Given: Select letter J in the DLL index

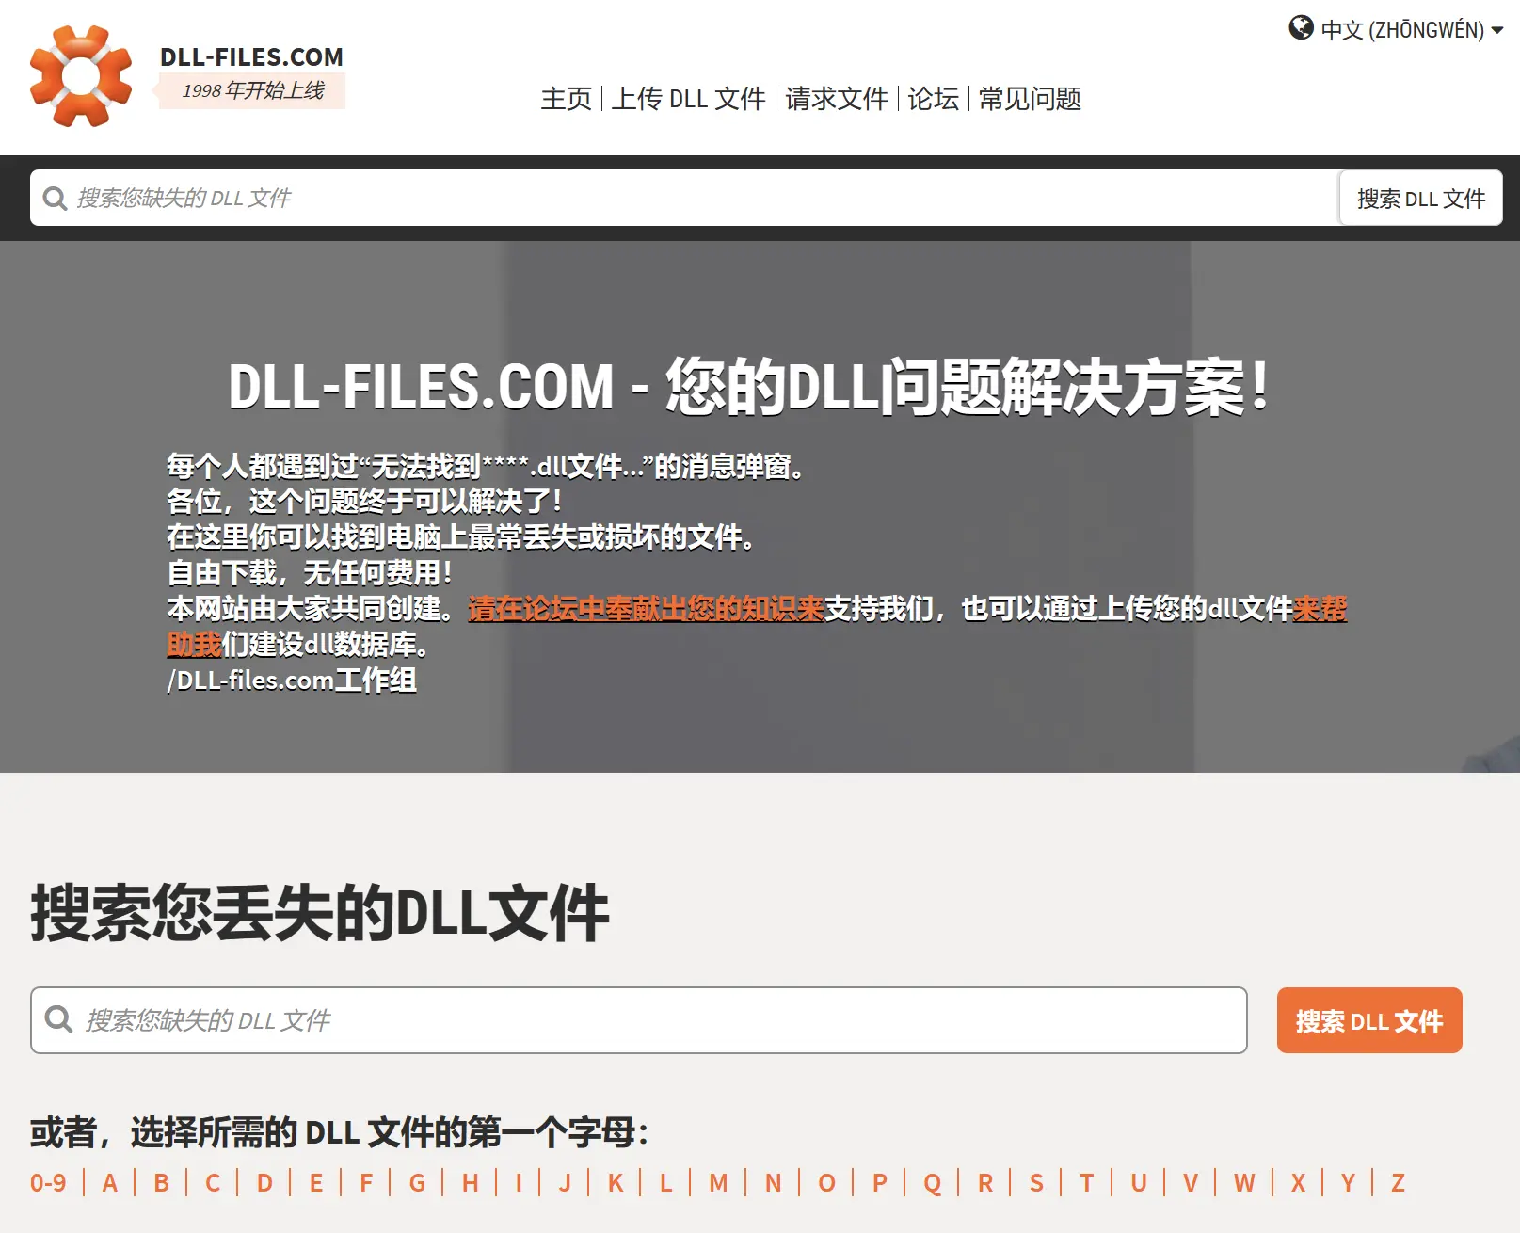Looking at the screenshot, I should coord(565,1183).
